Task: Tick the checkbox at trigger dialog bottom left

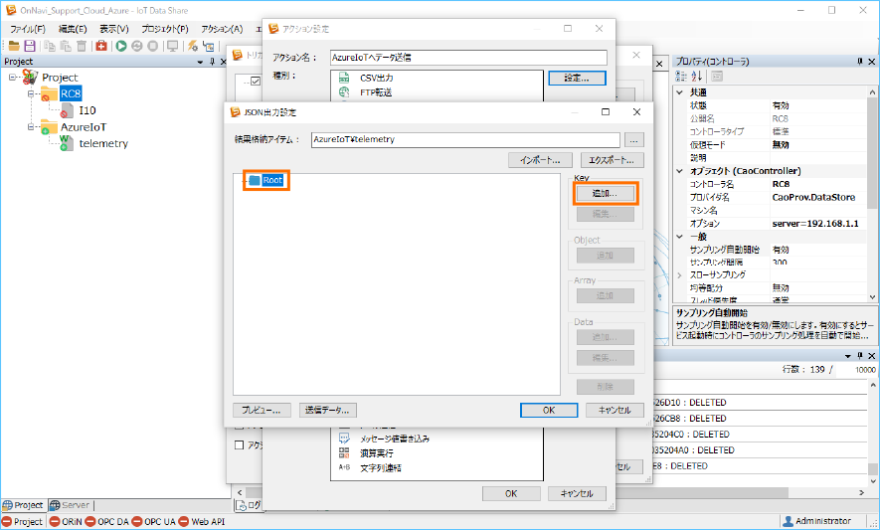Action: [x=239, y=444]
